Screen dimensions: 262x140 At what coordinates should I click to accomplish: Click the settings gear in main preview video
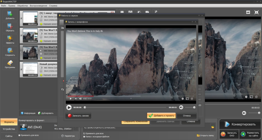246,97
